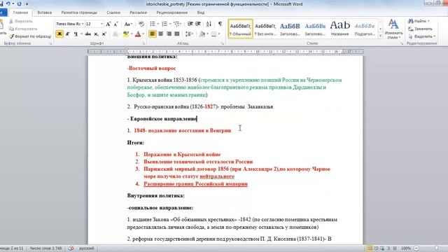Screen dimensions: 448x252
Task: Apply the Название style
Action: [x=340, y=29]
